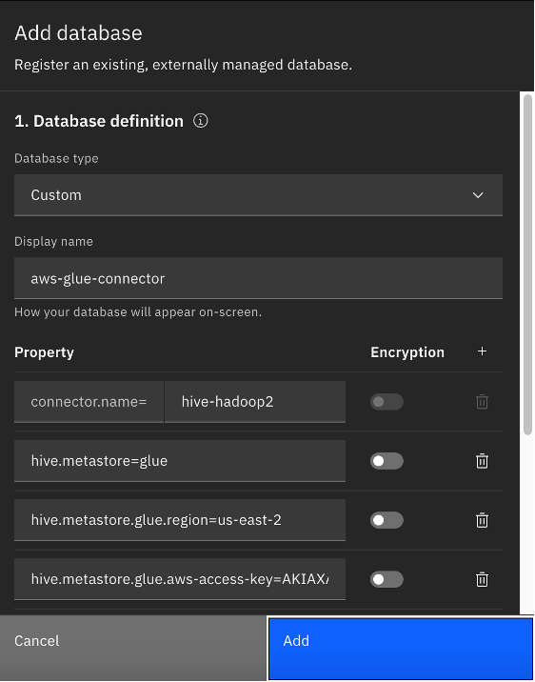Click the dialog vertical scrollbar

pos(527,265)
